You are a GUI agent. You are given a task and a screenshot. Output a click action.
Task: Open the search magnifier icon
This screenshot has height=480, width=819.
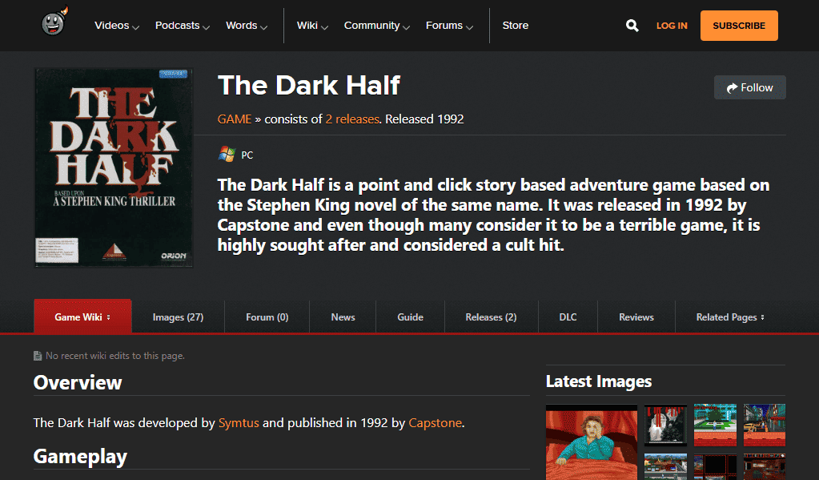tap(632, 26)
